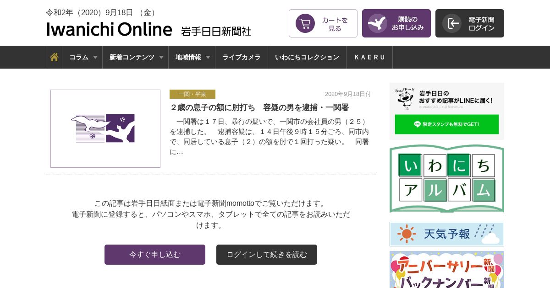Click the LINE logo icon on green button
The height and width of the screenshot is (288, 550).
click(x=417, y=124)
